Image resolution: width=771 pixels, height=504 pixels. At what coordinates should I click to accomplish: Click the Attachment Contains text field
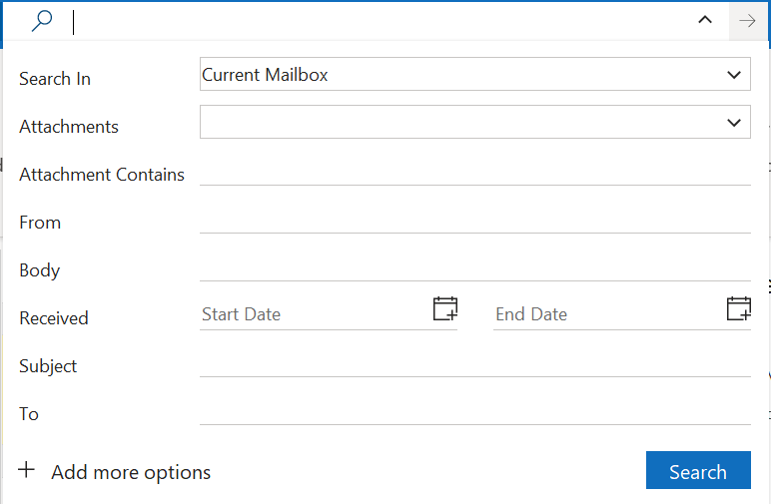point(474,173)
